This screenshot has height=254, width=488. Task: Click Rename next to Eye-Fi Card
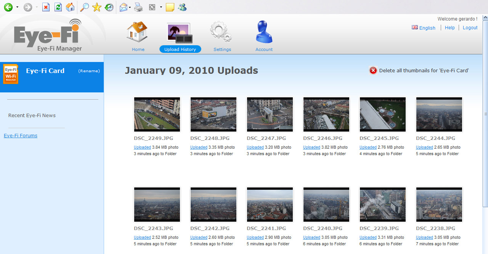pyautogui.click(x=89, y=71)
